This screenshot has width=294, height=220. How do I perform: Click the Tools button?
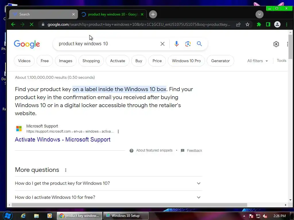pyautogui.click(x=281, y=61)
